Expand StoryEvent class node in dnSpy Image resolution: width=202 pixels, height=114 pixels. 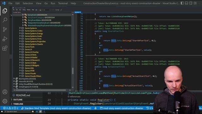[x=23, y=15]
